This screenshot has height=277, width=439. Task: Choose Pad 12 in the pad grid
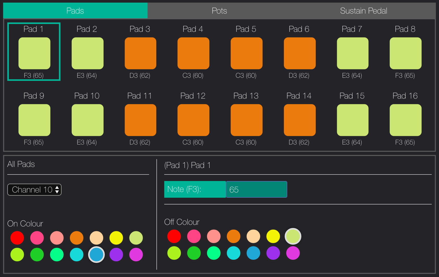coord(193,120)
